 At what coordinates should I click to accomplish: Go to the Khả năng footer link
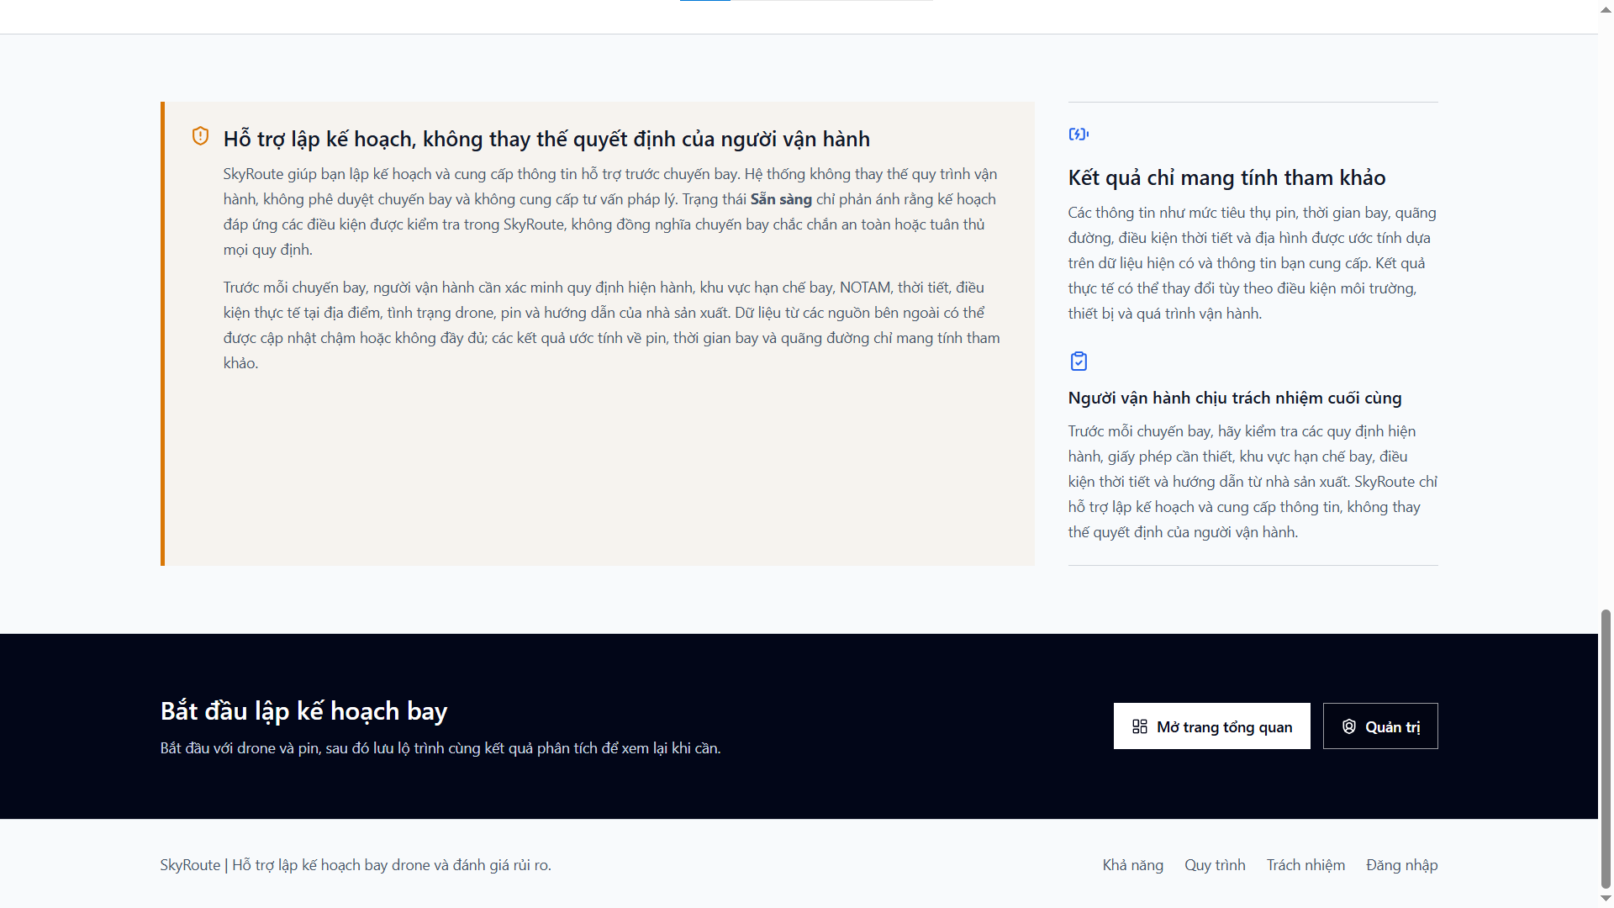point(1133,865)
